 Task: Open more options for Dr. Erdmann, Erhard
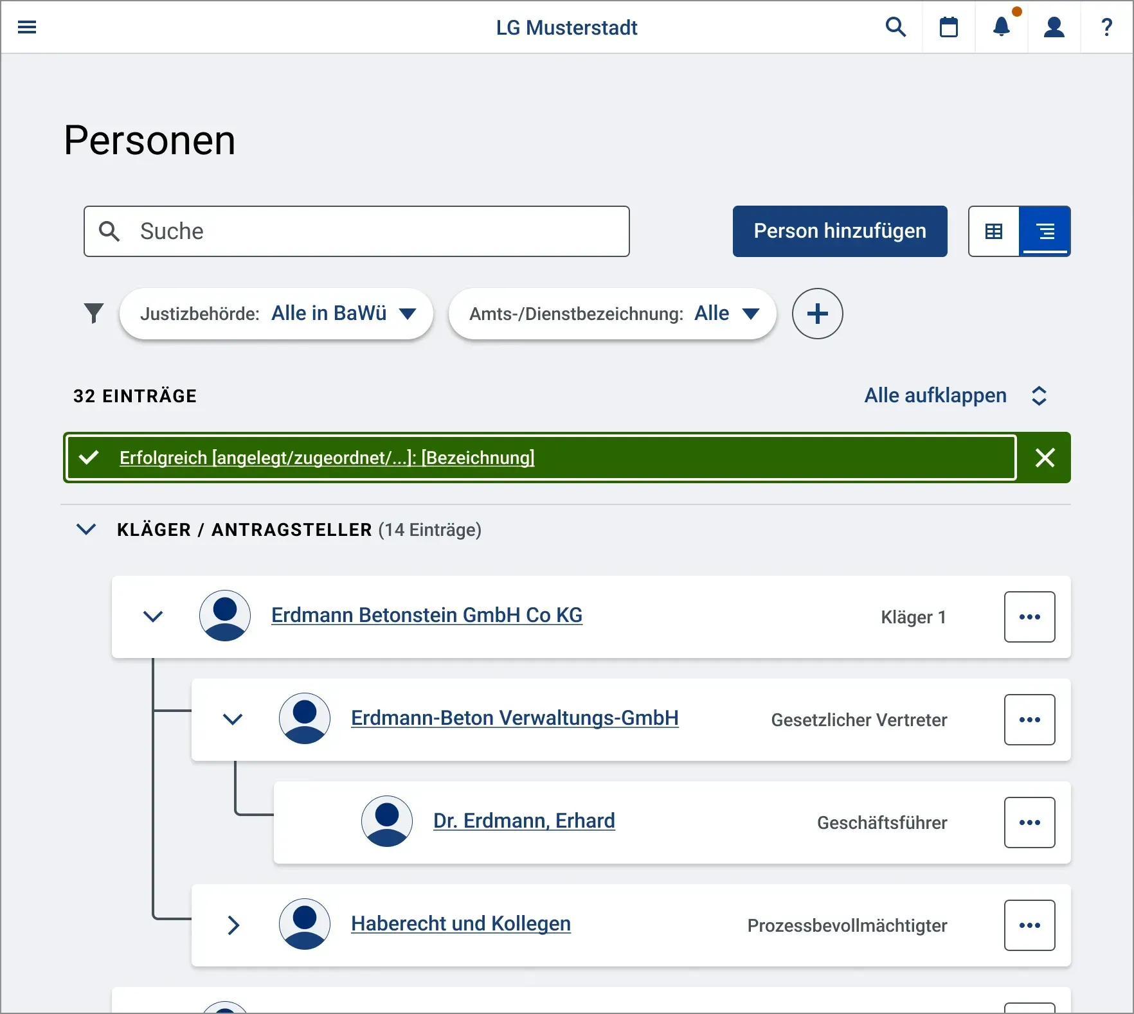pos(1029,823)
